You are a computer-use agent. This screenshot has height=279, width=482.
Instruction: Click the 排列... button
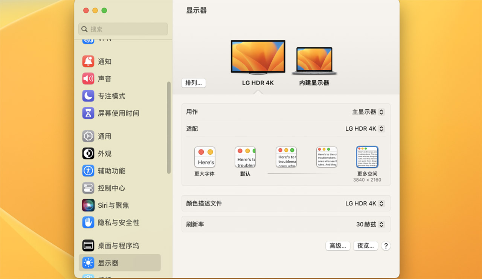coord(194,83)
